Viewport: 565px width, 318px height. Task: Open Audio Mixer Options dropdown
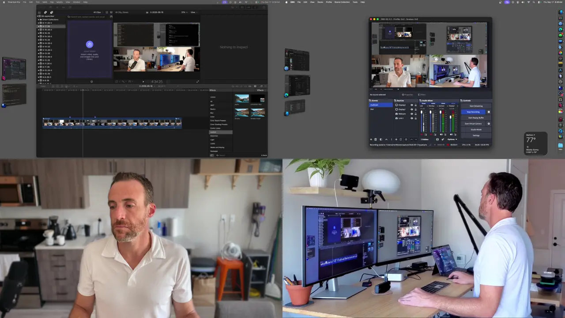pos(452,140)
